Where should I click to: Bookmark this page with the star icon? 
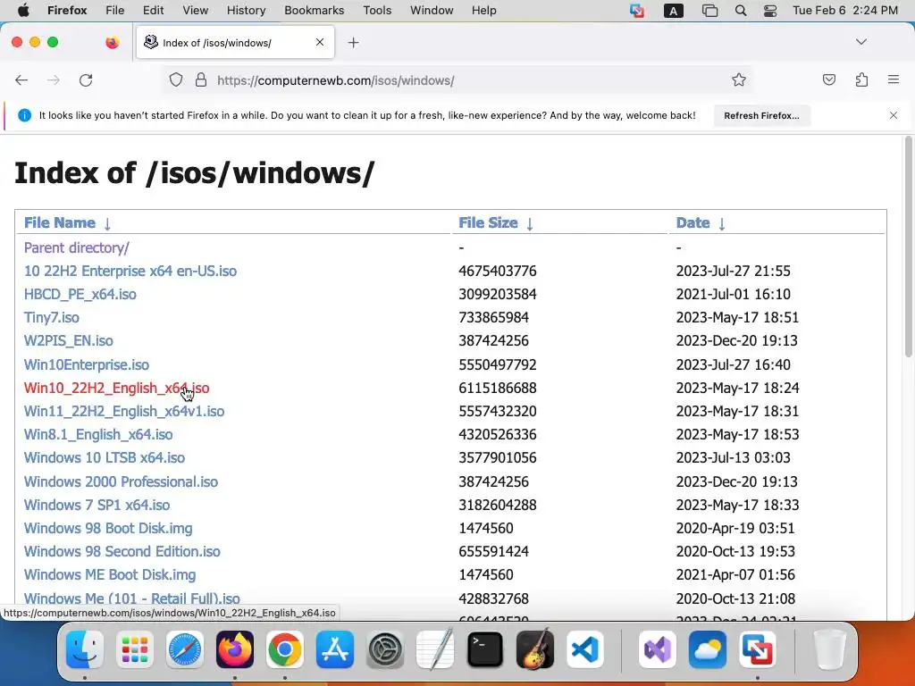(739, 79)
